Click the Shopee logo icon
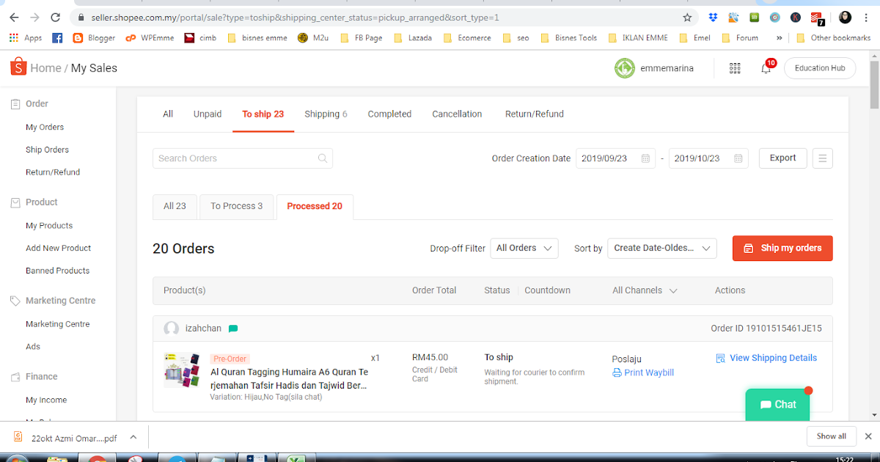Viewport: 880px width, 462px height. (18, 67)
